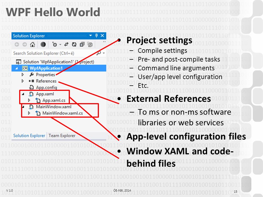263x197 pixels.
Task: Switch to the Solution Explorer tab
Action: [29, 135]
